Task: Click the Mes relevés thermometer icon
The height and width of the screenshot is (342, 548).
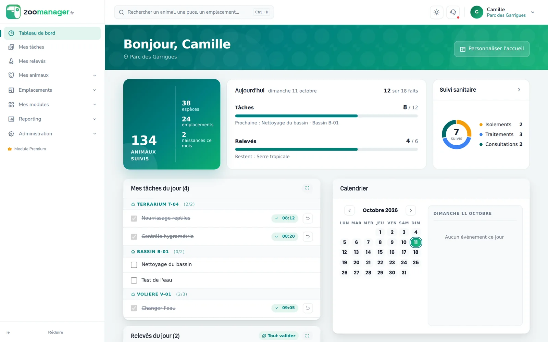Action: [x=11, y=61]
